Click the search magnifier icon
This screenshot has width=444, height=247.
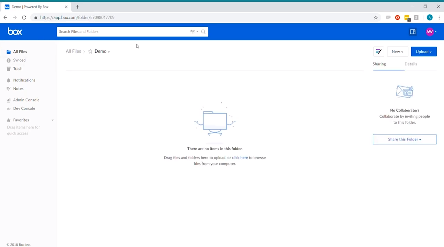point(203,32)
